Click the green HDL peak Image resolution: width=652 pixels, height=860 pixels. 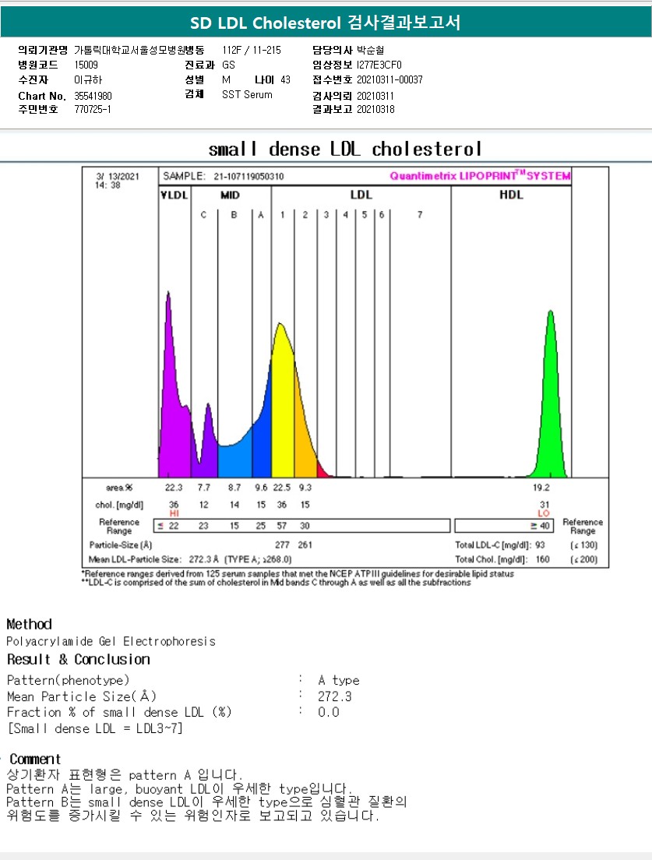550,417
